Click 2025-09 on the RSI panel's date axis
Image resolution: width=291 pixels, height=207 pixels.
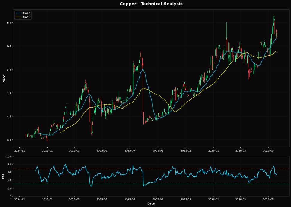click(158, 200)
